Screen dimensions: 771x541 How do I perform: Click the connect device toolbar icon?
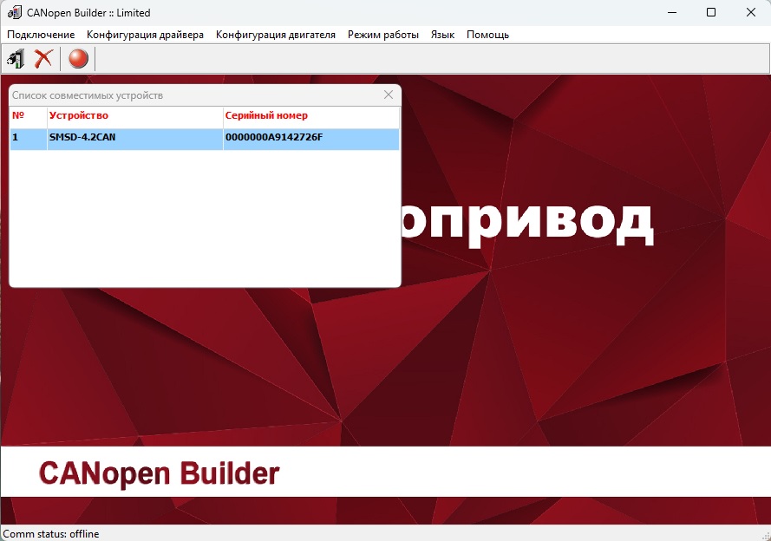pos(16,58)
